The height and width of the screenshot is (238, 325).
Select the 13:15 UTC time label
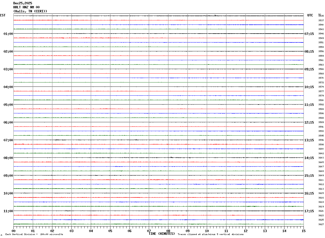pyautogui.click(x=309, y=140)
